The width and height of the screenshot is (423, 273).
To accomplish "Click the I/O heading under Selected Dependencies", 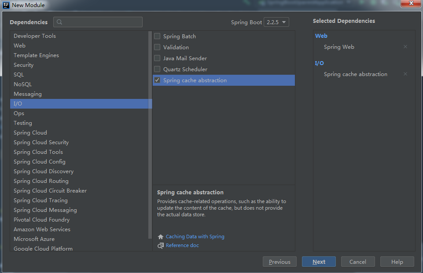I will 320,63.
